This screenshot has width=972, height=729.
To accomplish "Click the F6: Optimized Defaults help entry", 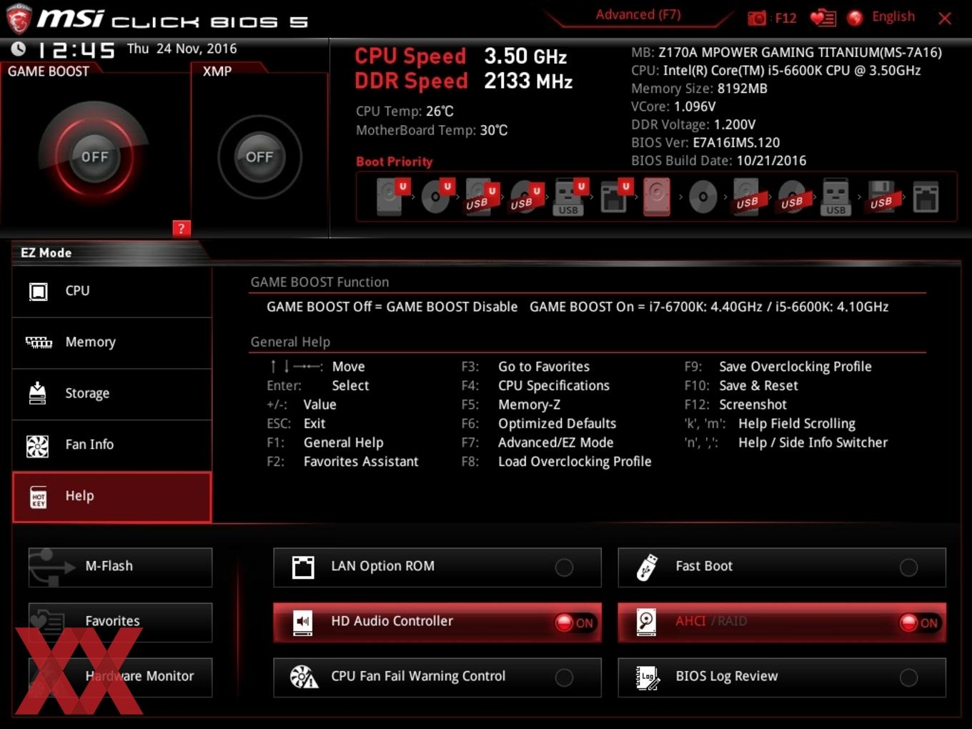I will (539, 423).
